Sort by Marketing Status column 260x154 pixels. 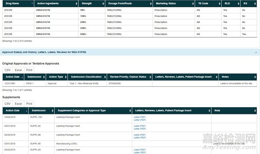click(x=173, y=3)
